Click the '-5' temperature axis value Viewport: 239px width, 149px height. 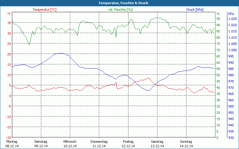pos(10,106)
